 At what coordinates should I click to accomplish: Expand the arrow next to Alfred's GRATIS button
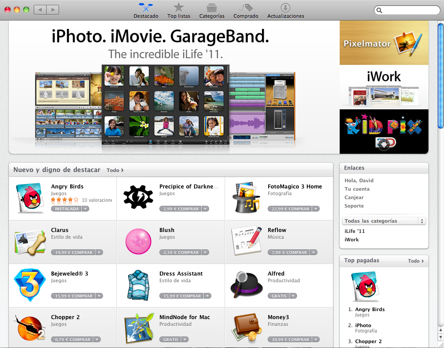tap(293, 296)
